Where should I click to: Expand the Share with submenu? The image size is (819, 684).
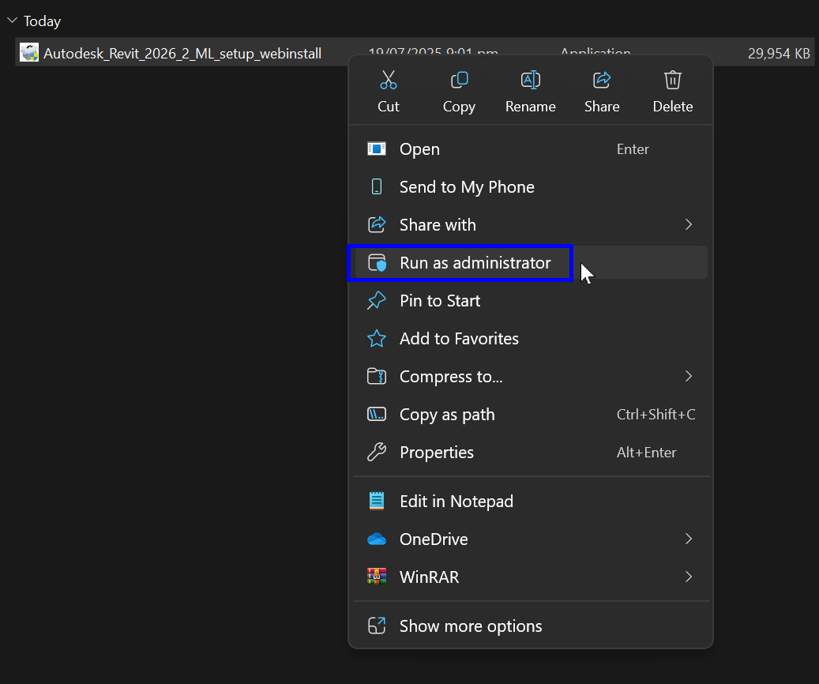click(x=687, y=224)
